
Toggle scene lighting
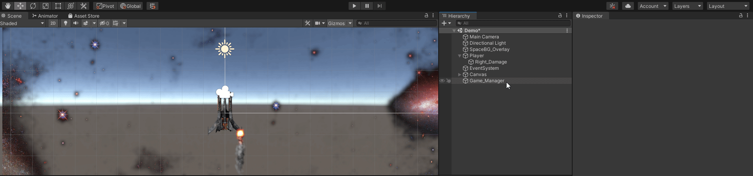[x=66, y=23]
